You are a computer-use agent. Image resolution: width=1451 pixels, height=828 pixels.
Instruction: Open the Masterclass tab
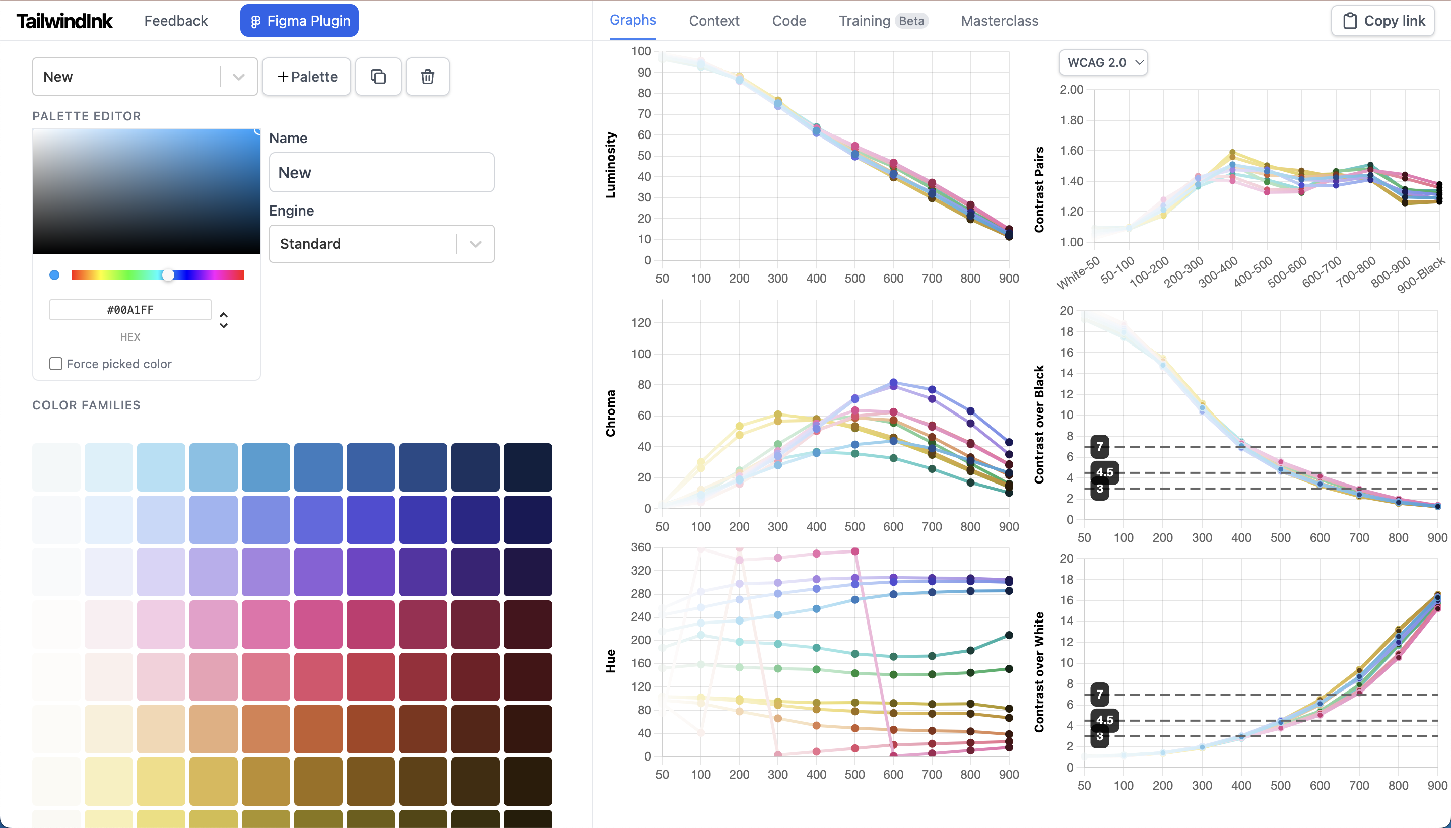1000,21
